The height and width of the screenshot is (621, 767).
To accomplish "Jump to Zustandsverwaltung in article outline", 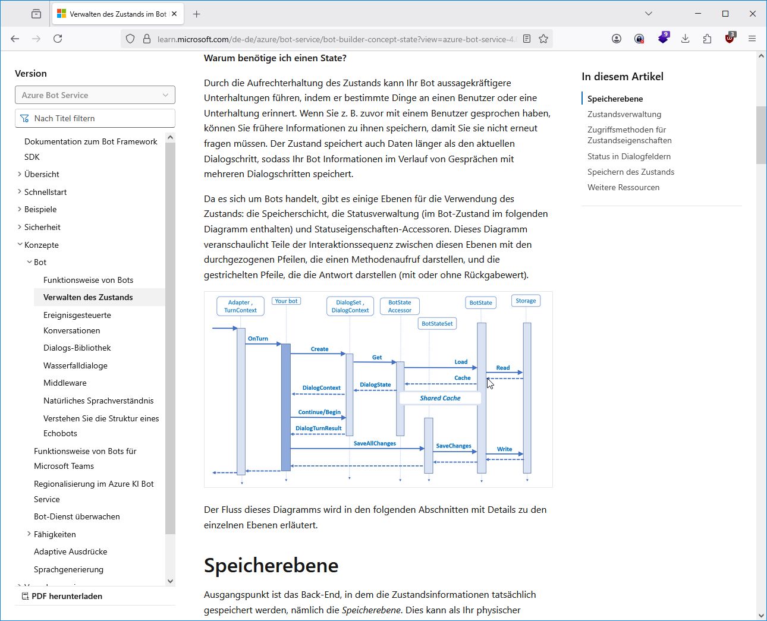I will click(x=624, y=114).
